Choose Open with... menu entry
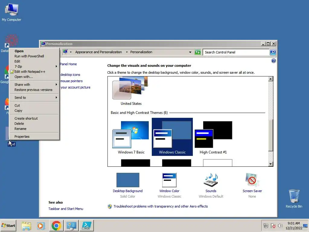 (x=34, y=77)
